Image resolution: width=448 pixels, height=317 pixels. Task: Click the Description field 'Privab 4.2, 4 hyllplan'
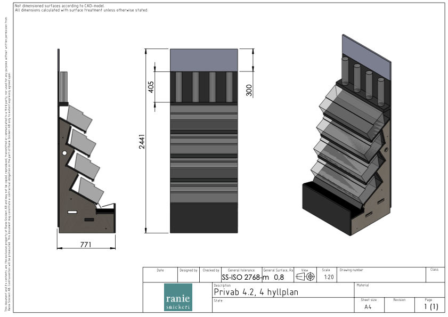(256, 292)
